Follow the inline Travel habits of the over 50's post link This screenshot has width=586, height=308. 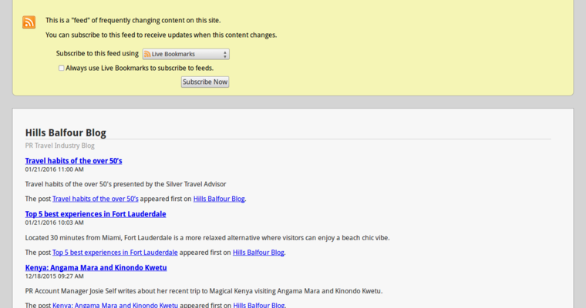coord(96,199)
